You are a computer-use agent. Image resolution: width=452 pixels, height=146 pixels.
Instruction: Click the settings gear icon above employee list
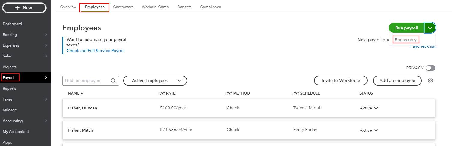tap(430, 80)
